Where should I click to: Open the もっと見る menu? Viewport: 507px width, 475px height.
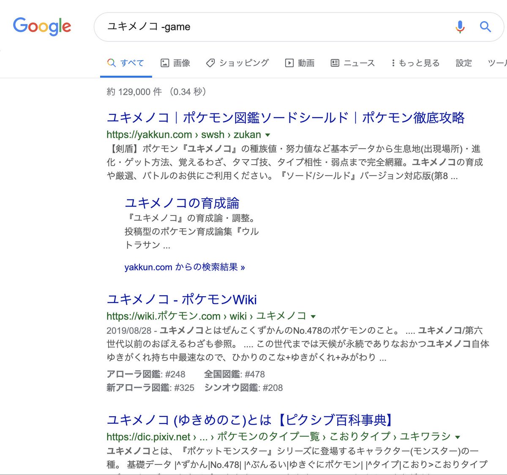point(415,63)
